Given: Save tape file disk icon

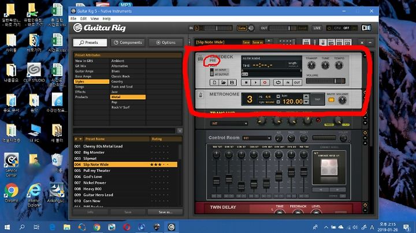Looking at the screenshot, I should (x=232, y=82).
